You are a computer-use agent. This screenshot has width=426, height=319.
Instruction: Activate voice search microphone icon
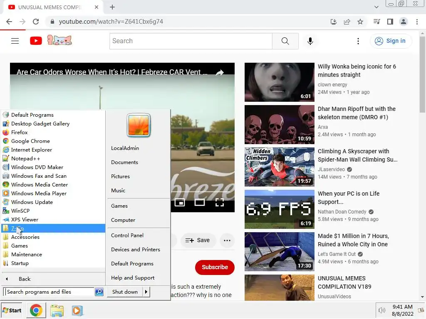[310, 41]
